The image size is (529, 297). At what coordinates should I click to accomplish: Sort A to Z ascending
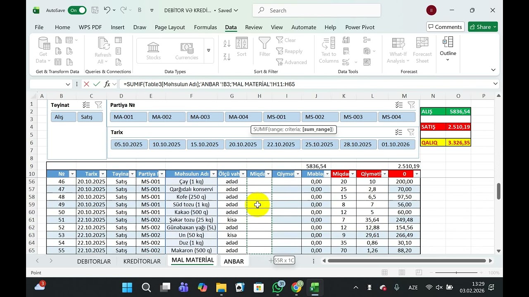[x=227, y=43]
